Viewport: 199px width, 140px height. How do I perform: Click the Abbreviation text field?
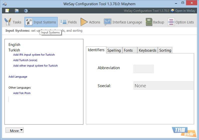[144, 69]
